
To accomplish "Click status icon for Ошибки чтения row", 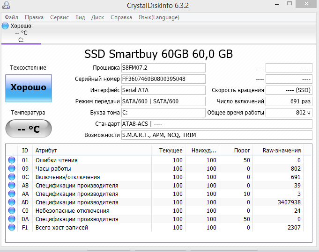I will (12, 160).
